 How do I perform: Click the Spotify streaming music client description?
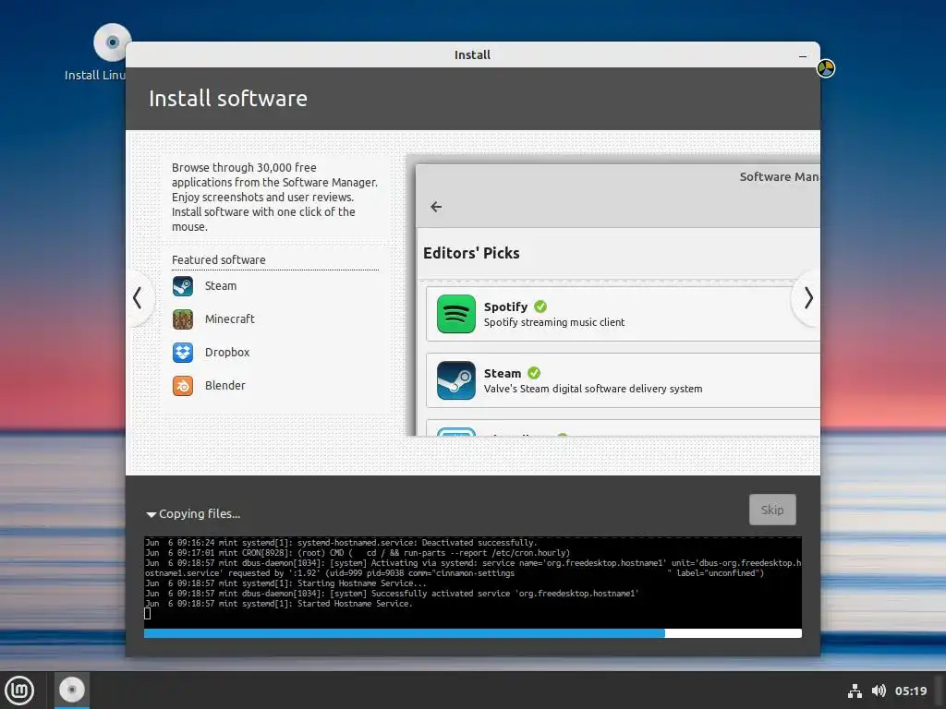[554, 322]
